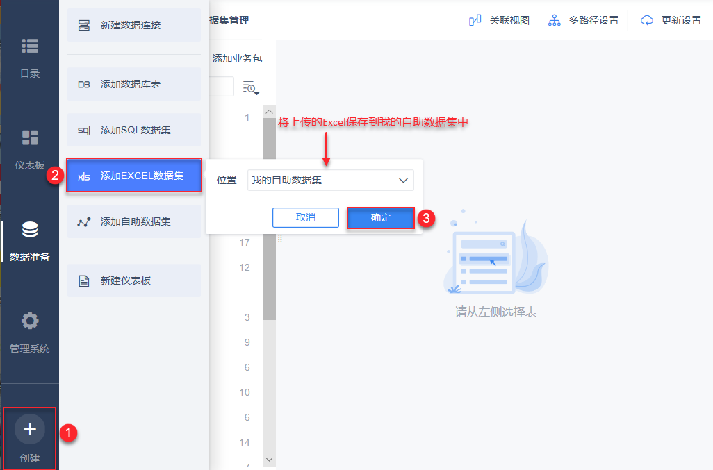This screenshot has height=470, width=713.
Task: Click 关联视图 text link
Action: pyautogui.click(x=509, y=20)
